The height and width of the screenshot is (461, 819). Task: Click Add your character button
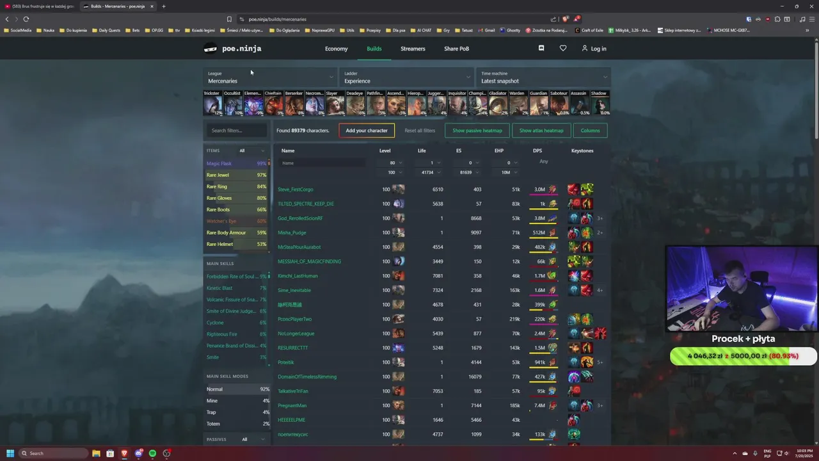pos(367,131)
